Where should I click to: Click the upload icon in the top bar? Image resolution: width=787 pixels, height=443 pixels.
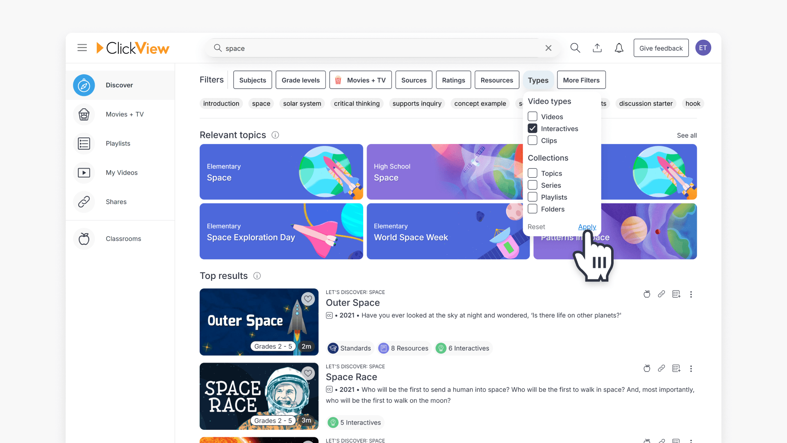pyautogui.click(x=597, y=48)
